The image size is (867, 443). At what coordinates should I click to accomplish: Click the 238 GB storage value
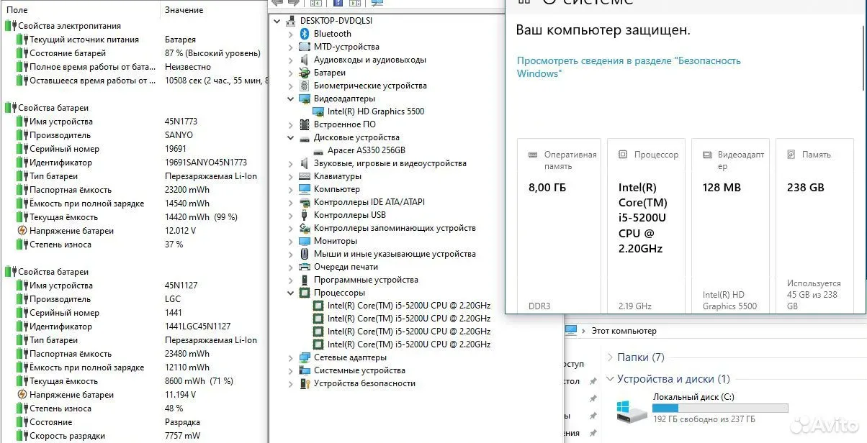tap(806, 188)
